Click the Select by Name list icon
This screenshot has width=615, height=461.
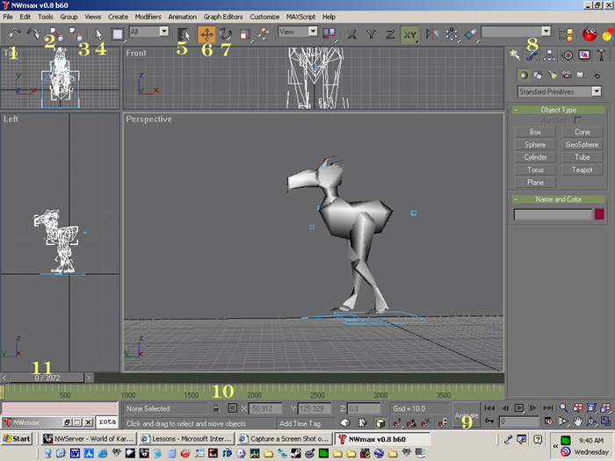click(184, 34)
